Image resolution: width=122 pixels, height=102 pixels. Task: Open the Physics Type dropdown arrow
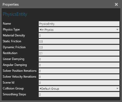pyautogui.click(x=117, y=29)
